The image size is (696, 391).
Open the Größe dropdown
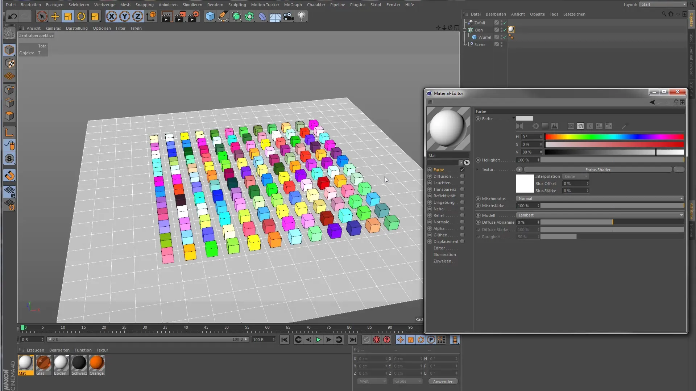coord(407,381)
